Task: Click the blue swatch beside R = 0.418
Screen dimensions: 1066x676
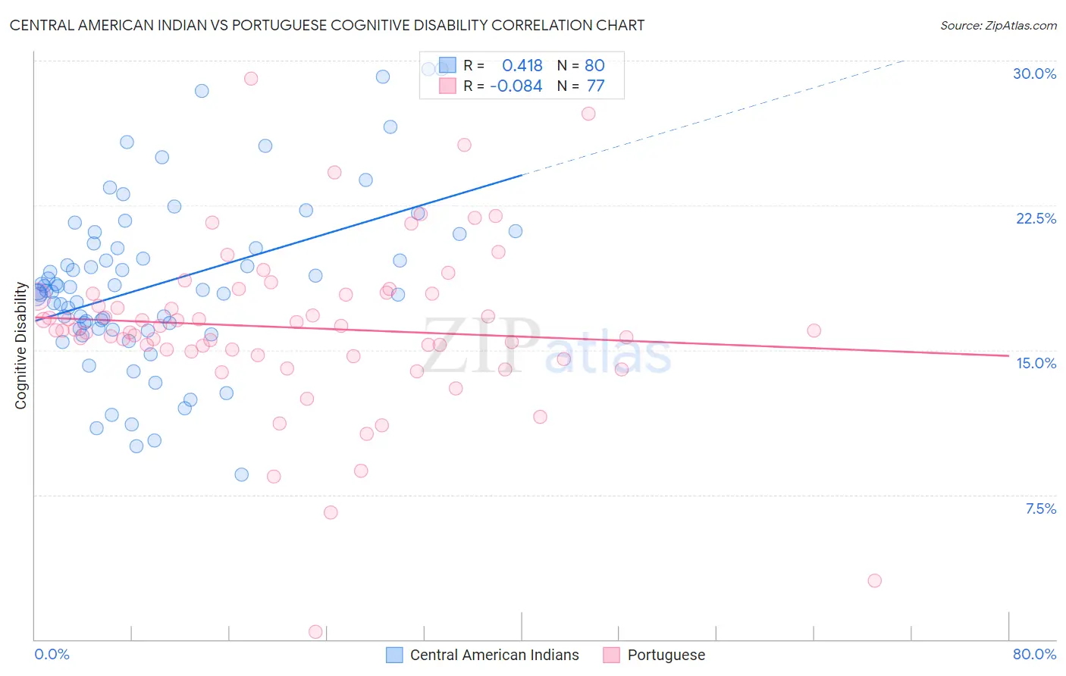Action: pyautogui.click(x=448, y=65)
